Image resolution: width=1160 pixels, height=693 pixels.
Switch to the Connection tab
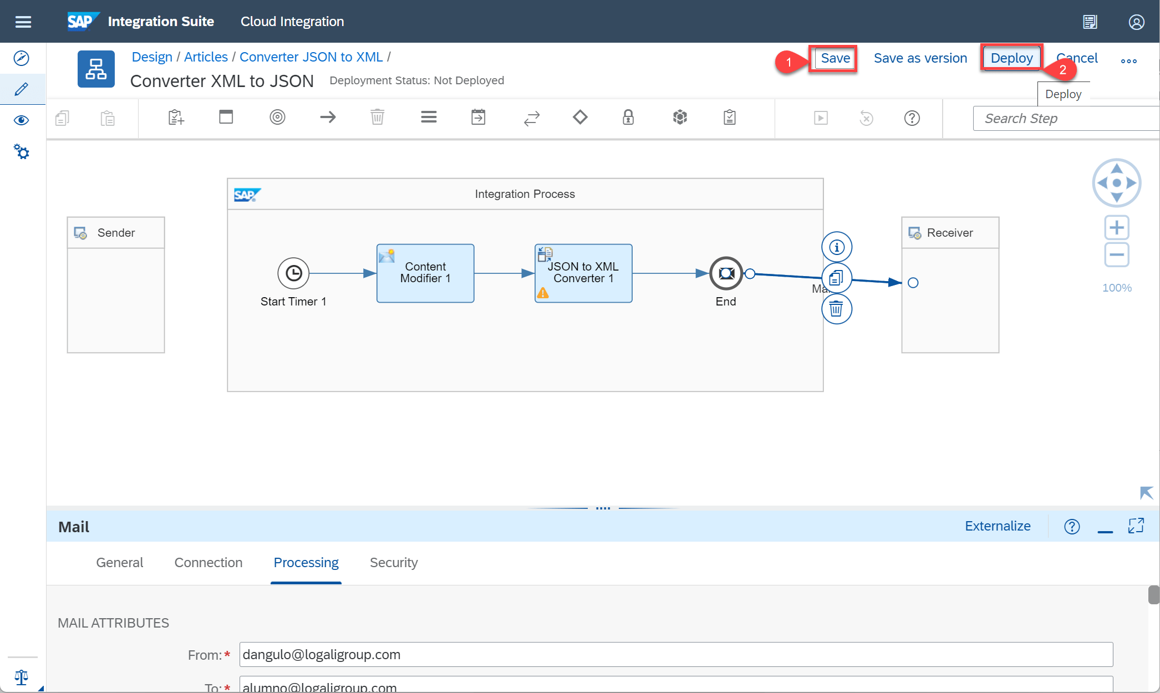tap(208, 563)
